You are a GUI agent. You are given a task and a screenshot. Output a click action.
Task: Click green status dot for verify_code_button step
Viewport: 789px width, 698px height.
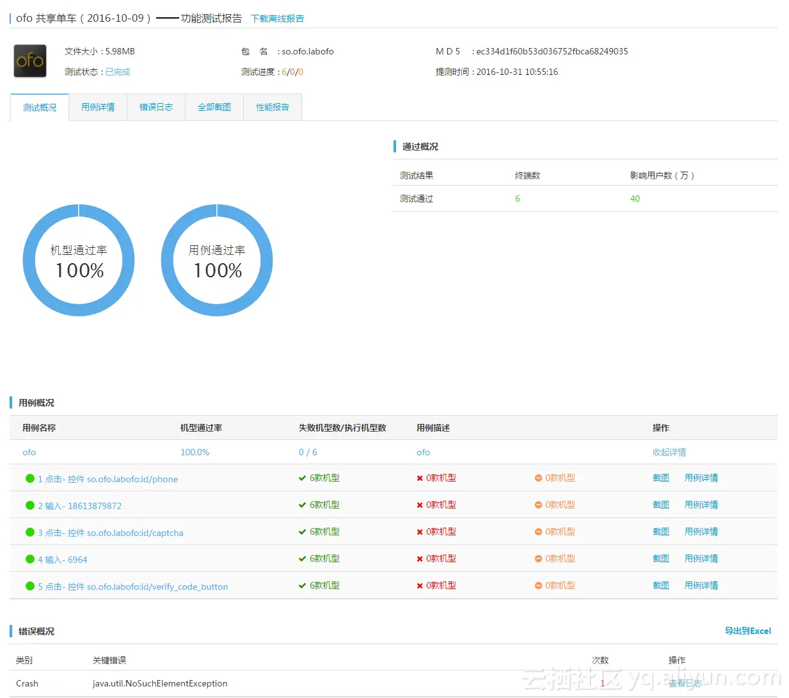(x=30, y=586)
